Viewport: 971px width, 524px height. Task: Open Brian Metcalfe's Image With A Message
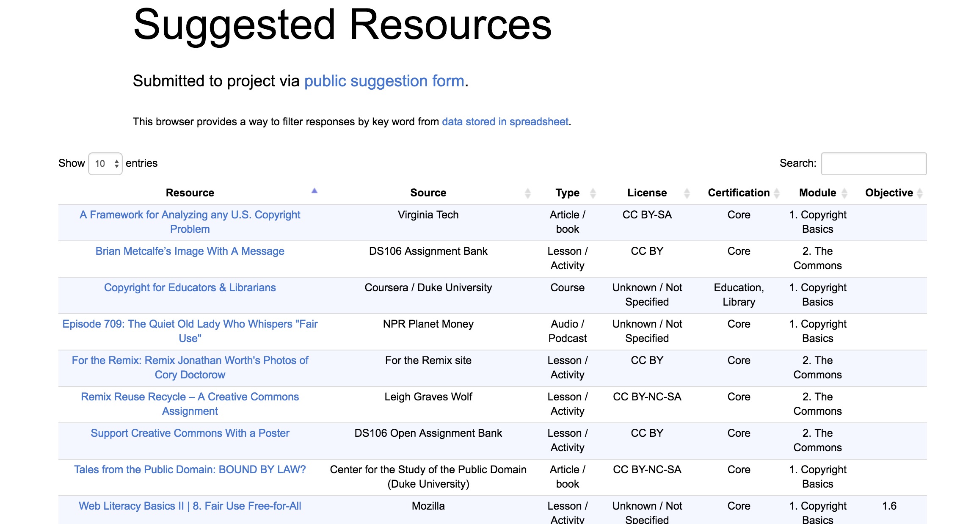[x=190, y=251]
